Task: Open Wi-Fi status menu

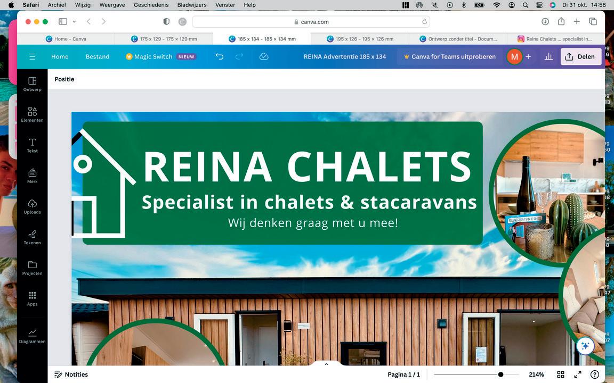Action: [497, 5]
